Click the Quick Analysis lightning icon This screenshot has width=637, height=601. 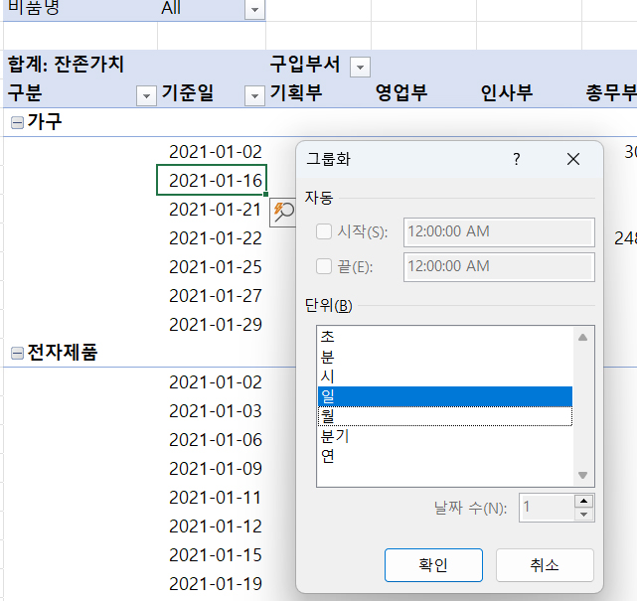pyautogui.click(x=283, y=210)
